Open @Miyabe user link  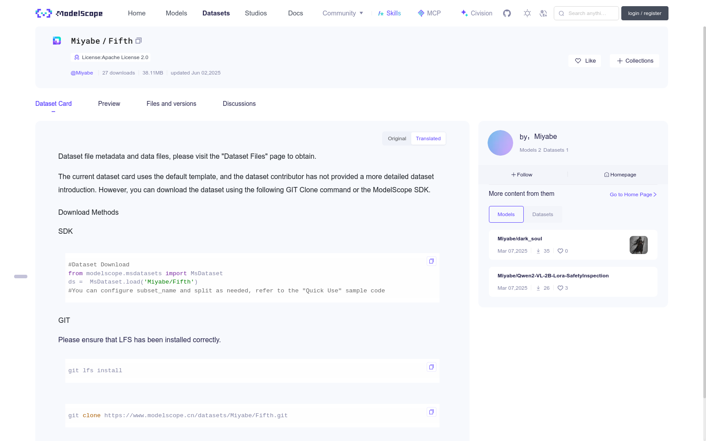(82, 73)
